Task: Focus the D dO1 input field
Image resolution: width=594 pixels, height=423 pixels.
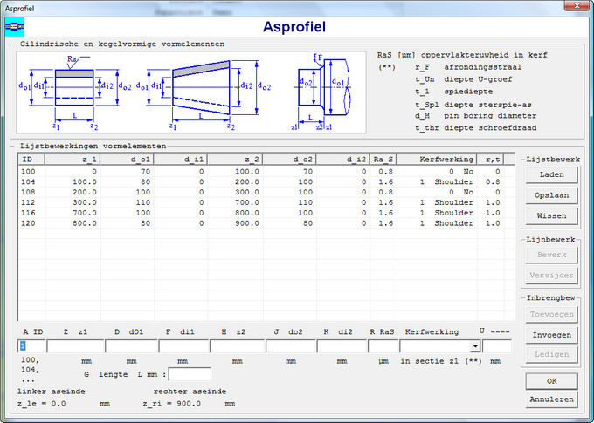Action: tap(131, 346)
